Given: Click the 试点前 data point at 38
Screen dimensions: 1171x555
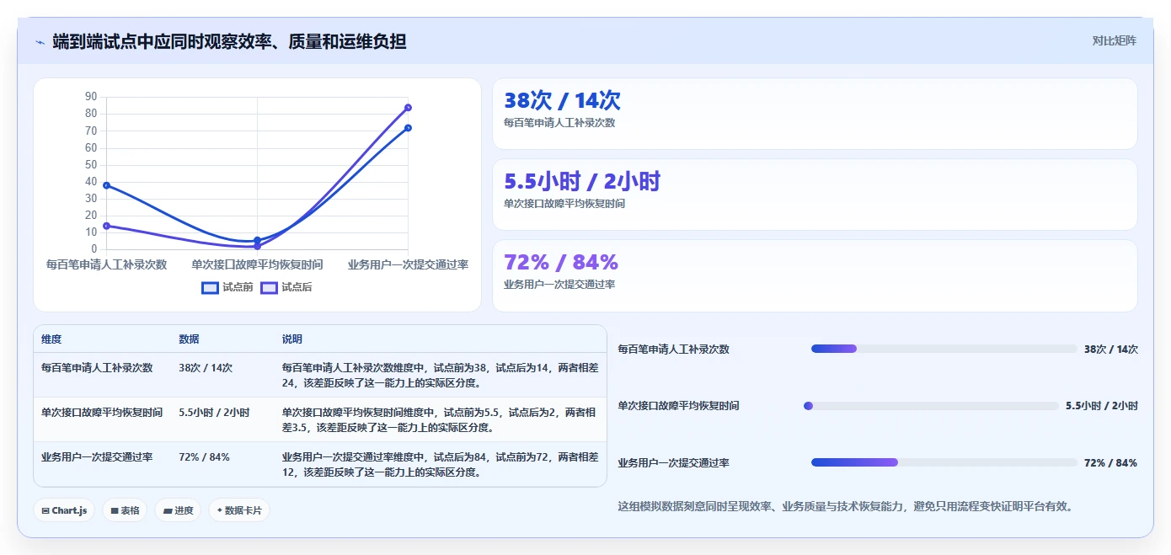Looking at the screenshot, I should pyautogui.click(x=106, y=185).
